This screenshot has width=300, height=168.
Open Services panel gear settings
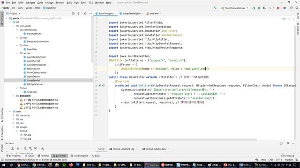288,143
